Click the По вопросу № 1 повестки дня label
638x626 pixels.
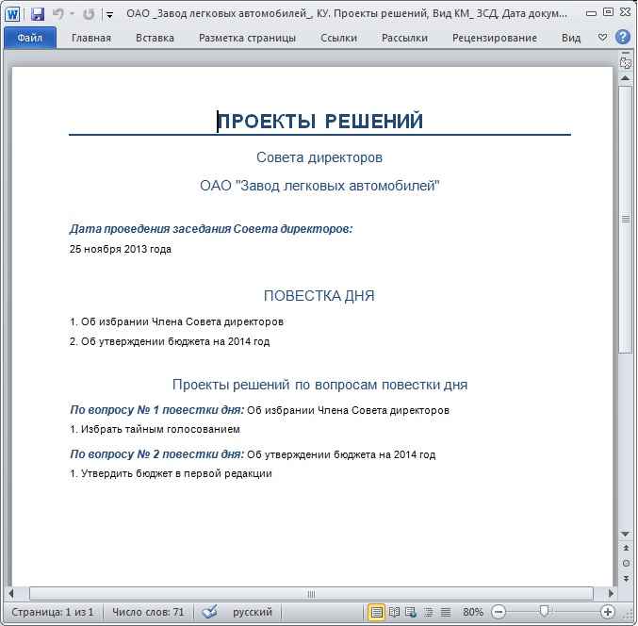click(x=156, y=410)
